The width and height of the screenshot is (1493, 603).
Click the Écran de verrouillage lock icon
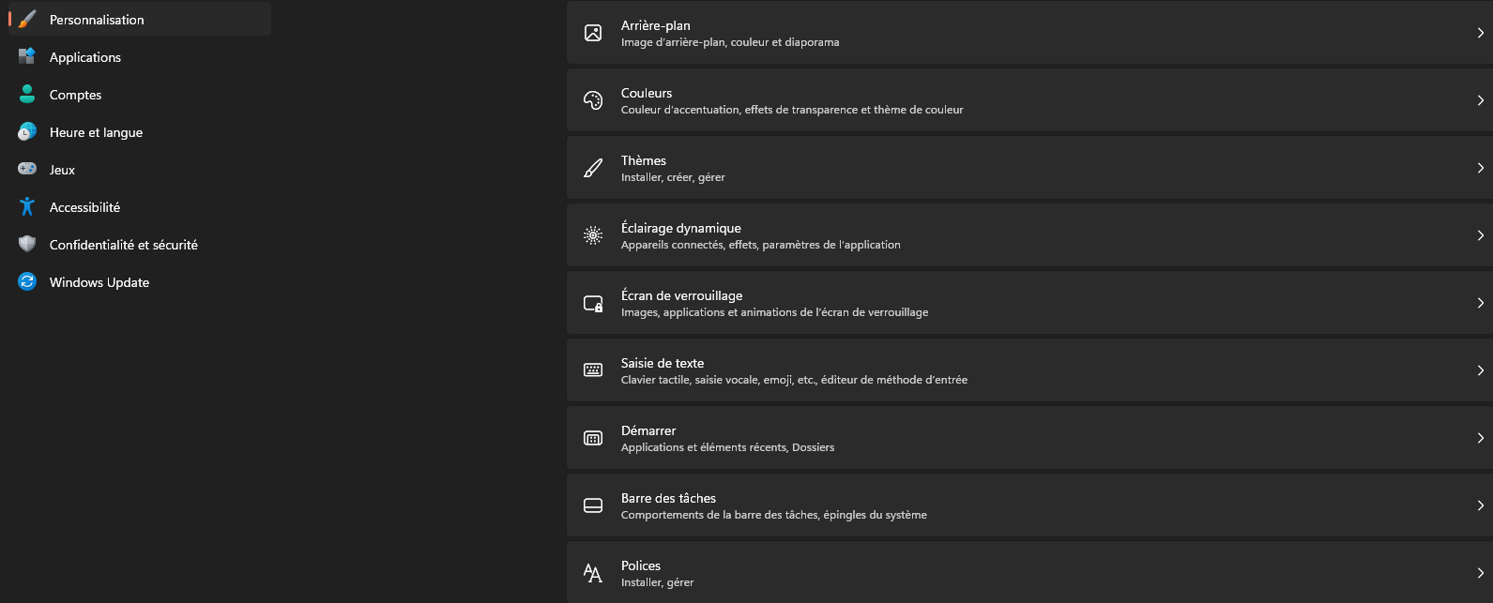click(593, 303)
